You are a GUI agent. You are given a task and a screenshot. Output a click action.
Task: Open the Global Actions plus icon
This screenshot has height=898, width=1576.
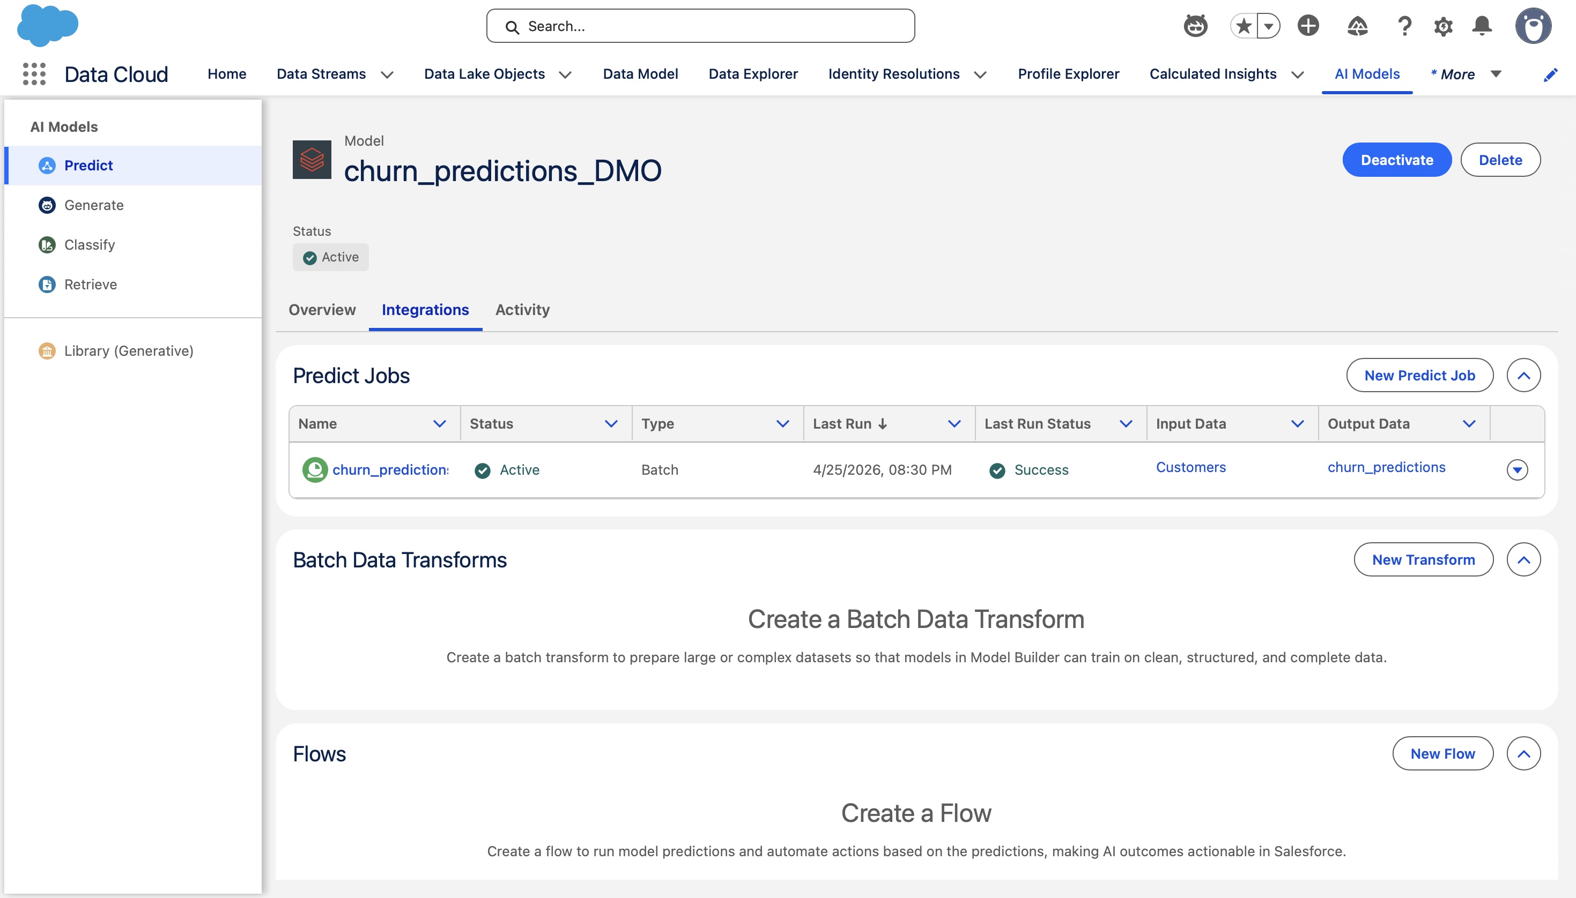[x=1308, y=26]
